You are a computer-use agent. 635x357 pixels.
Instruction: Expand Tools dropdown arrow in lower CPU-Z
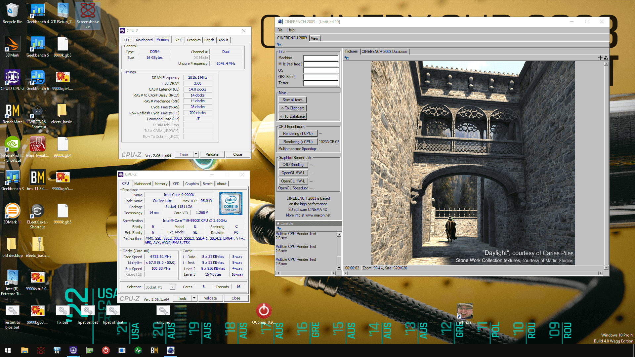coord(194,298)
